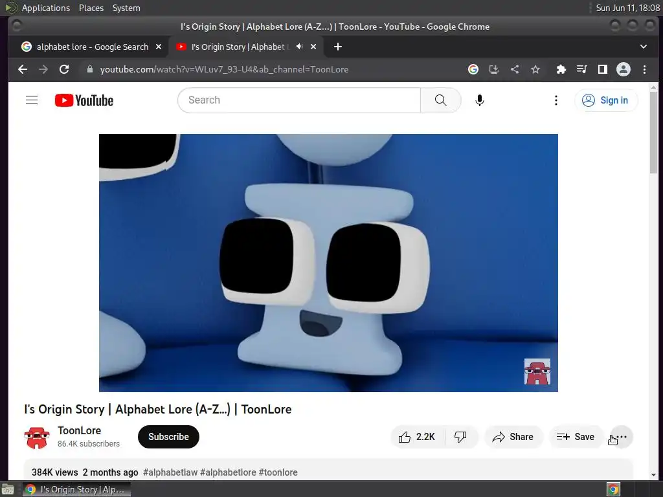The width and height of the screenshot is (663, 497).
Task: Search with your voice microphone
Action: point(480,100)
